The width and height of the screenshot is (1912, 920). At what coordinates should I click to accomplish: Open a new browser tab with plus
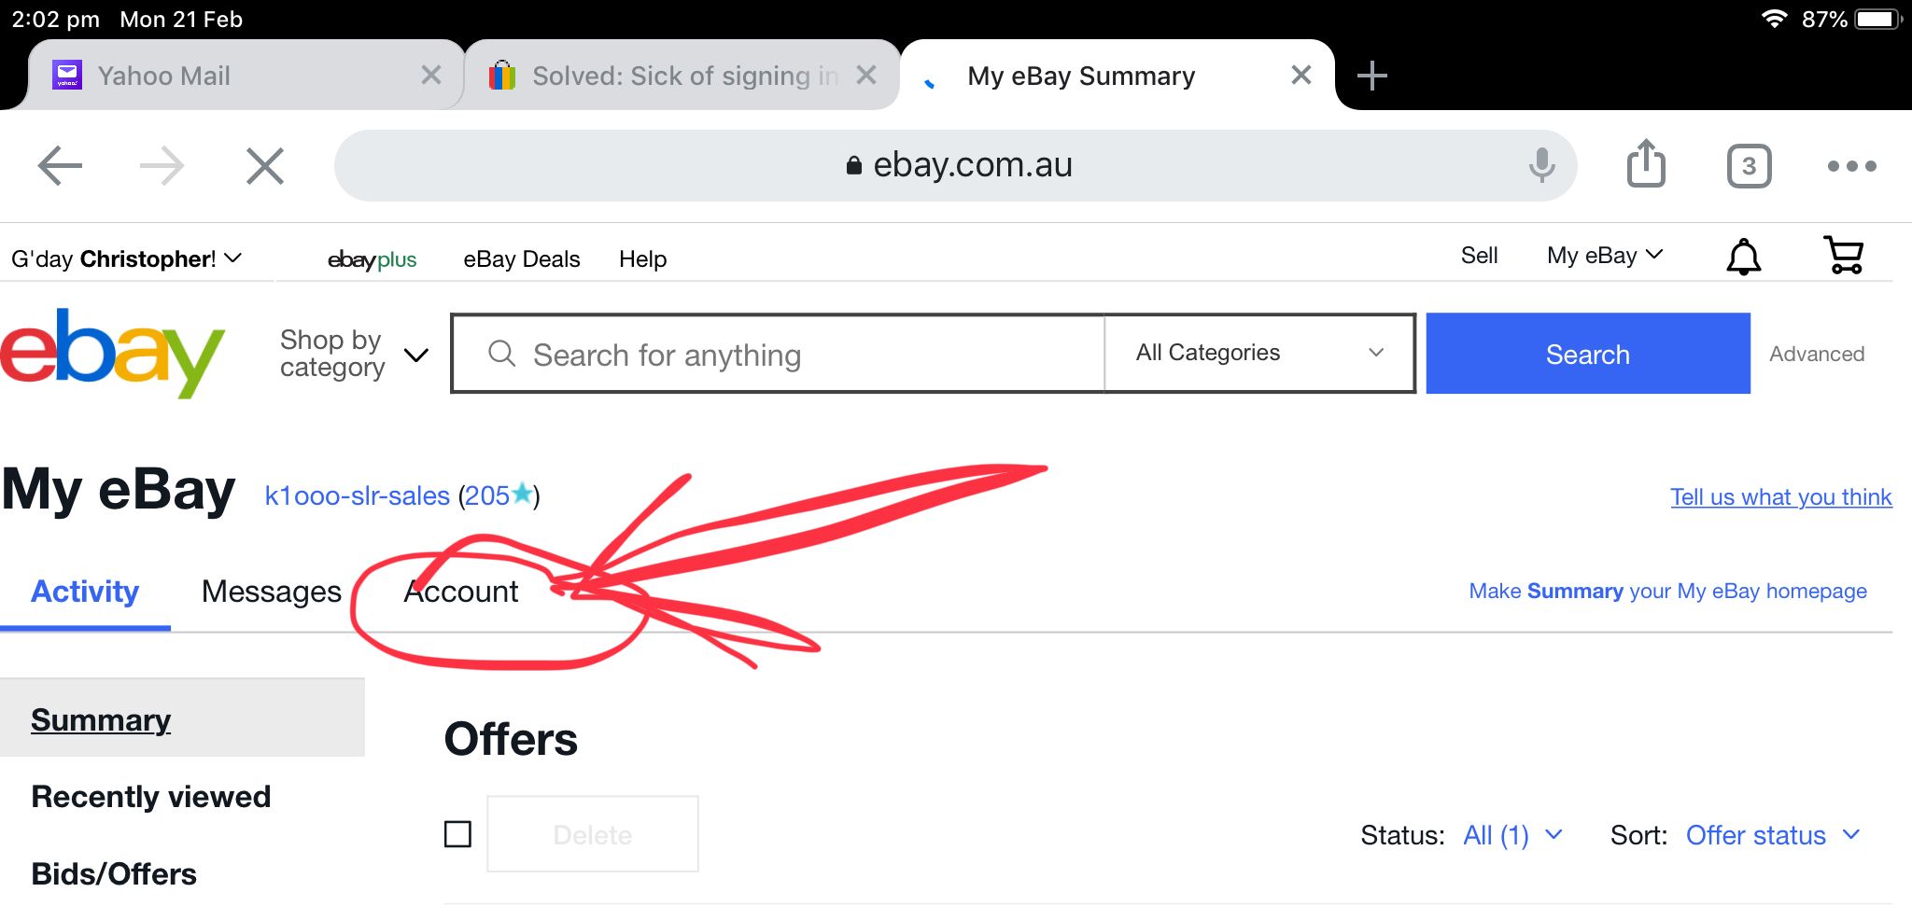pyautogui.click(x=1371, y=76)
